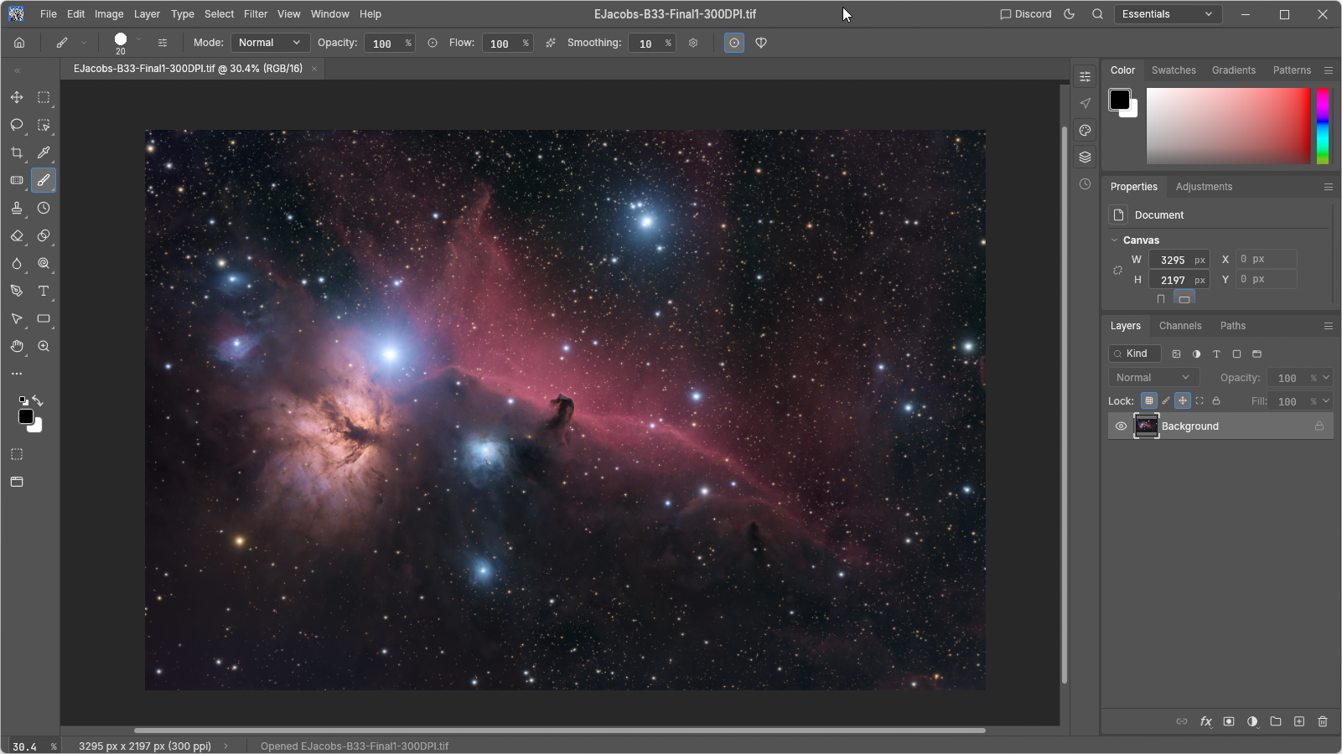
Task: Open the Image menu
Action: (109, 14)
